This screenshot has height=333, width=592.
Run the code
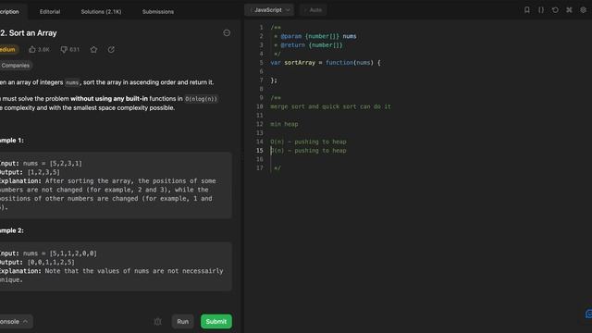[x=183, y=322]
